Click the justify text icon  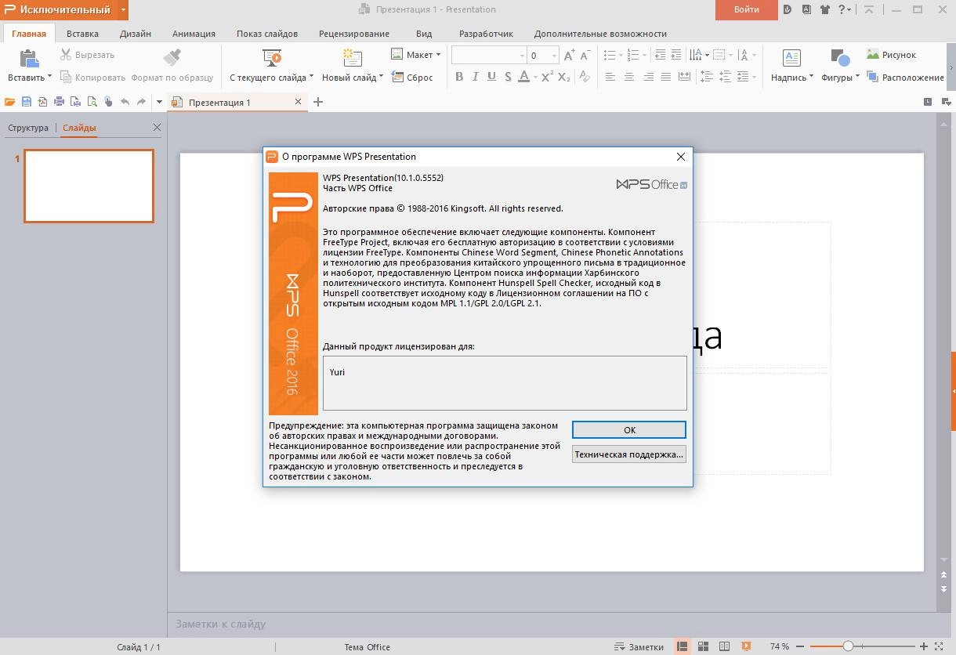coord(665,77)
